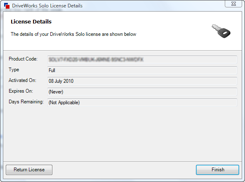Click the Expires On field showing Never
The width and height of the screenshot is (245, 182).
tap(142, 92)
